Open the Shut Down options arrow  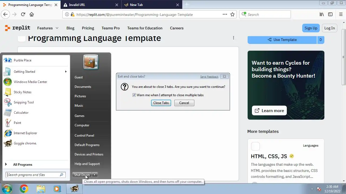click(x=95, y=175)
